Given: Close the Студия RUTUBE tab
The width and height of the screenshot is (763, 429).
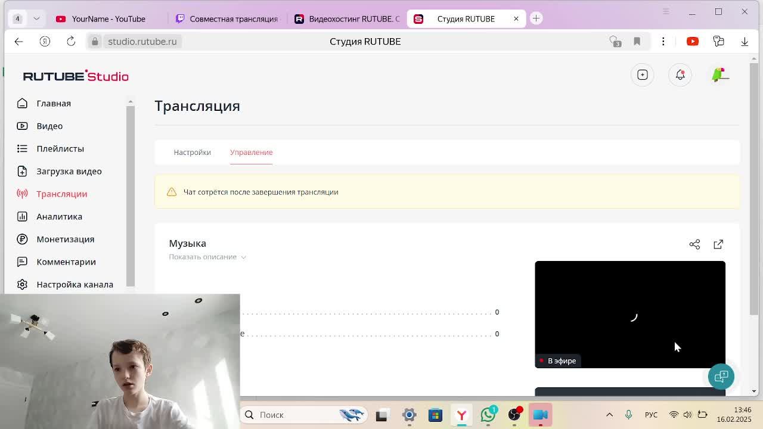Looking at the screenshot, I should click(x=516, y=18).
